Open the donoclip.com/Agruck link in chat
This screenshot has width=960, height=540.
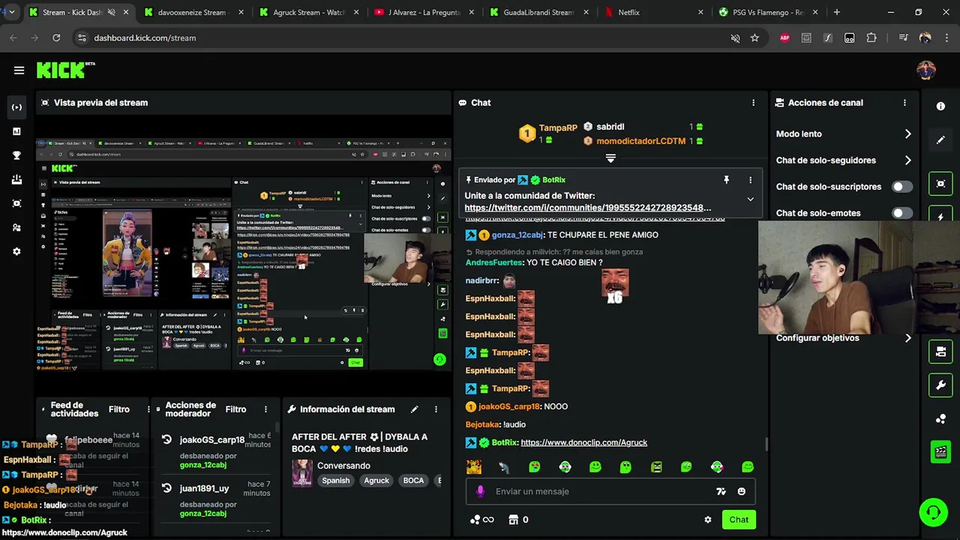pyautogui.click(x=583, y=442)
